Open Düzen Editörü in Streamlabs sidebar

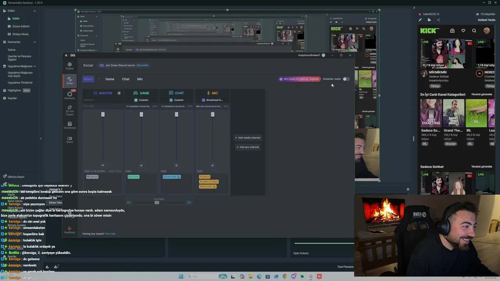19,26
